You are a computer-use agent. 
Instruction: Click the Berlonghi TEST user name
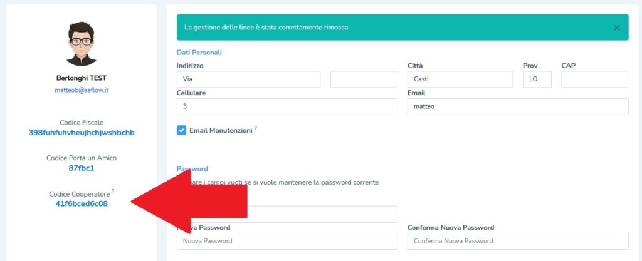click(82, 78)
